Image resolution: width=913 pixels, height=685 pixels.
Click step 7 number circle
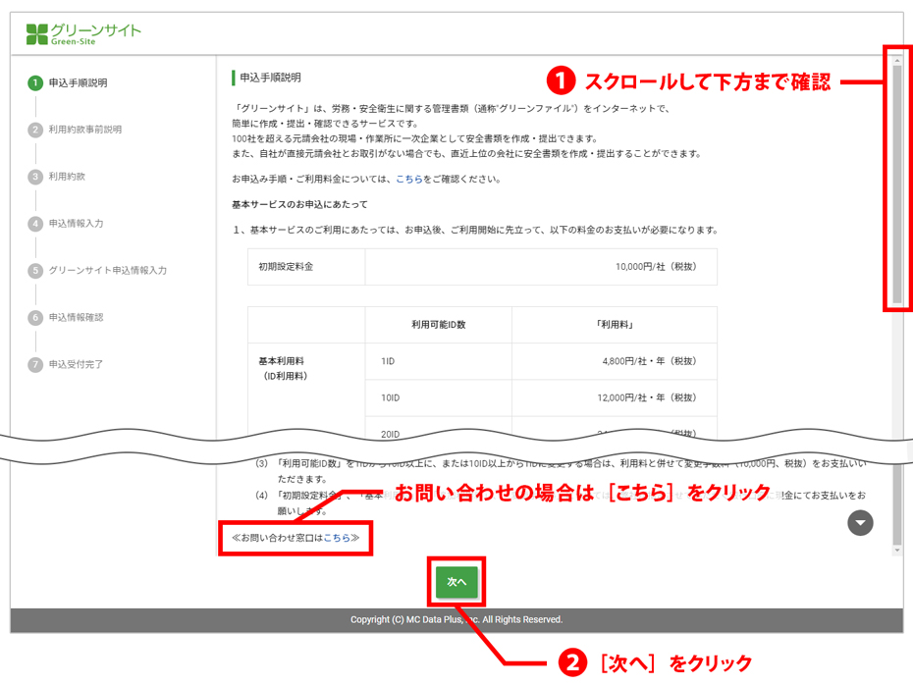(x=35, y=365)
